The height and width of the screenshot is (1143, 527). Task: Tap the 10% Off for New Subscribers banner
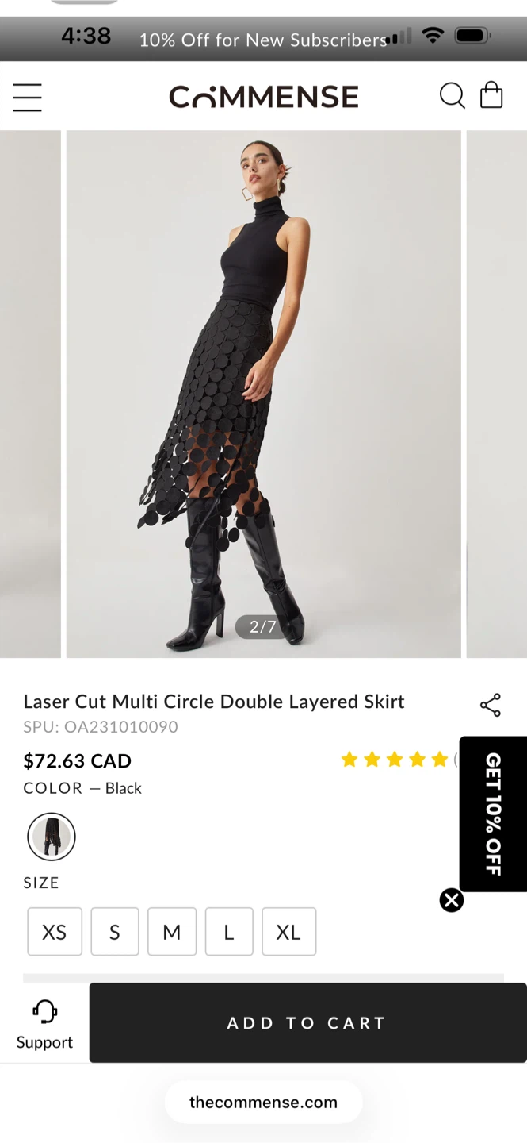[x=262, y=40]
